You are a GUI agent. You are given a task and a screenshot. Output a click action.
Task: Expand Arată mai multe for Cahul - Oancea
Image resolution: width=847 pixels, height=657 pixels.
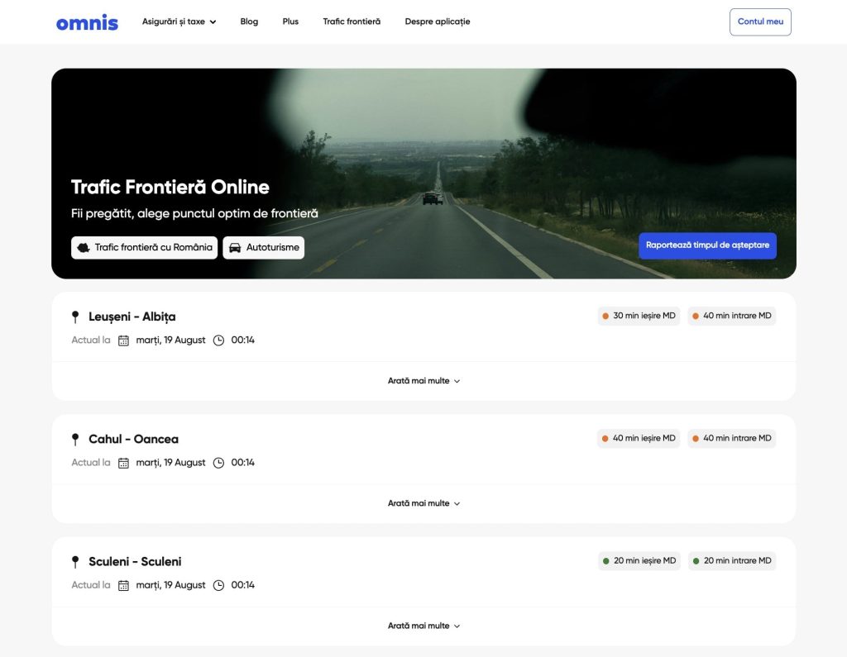(424, 503)
